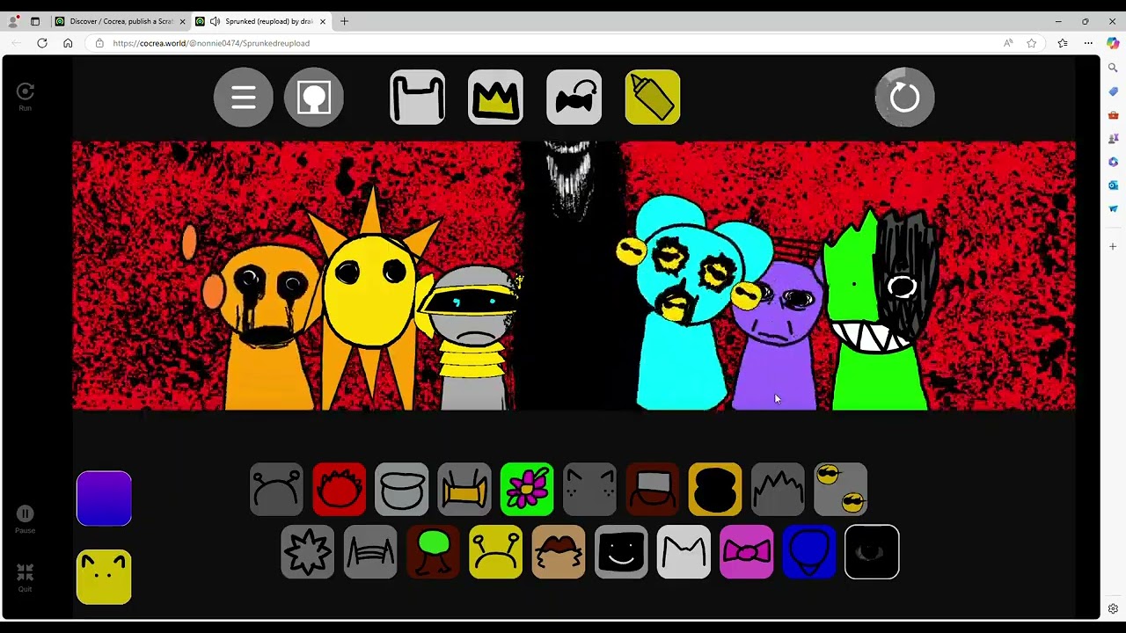Click the yellow cat-face square on the left
The width and height of the screenshot is (1126, 633).
pos(104,577)
